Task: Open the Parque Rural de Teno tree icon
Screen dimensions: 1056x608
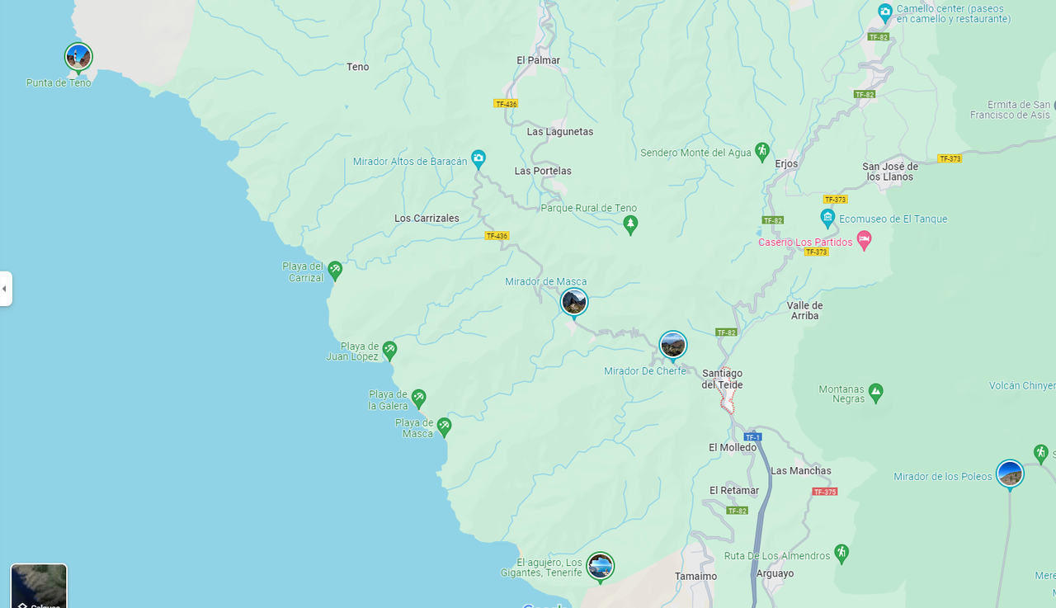Action: point(630,224)
